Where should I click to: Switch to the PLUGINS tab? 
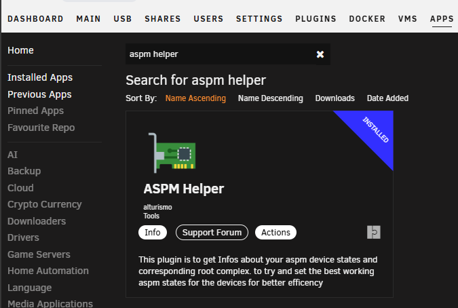point(316,19)
